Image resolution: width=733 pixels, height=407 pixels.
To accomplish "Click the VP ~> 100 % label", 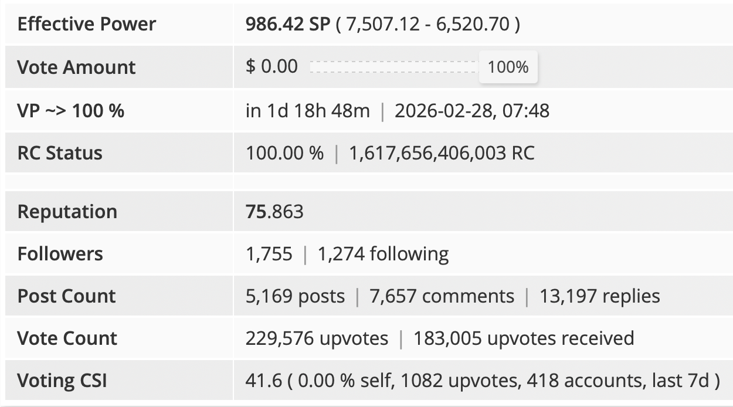I will [x=70, y=110].
